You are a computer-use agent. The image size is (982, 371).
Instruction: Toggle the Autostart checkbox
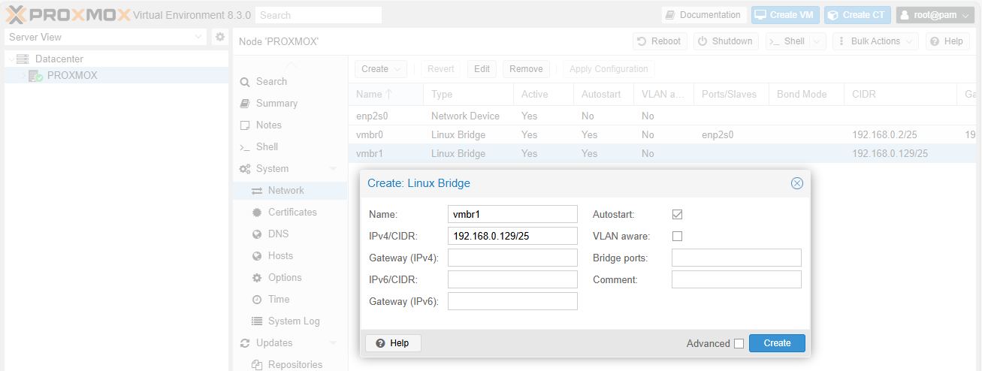click(x=677, y=214)
